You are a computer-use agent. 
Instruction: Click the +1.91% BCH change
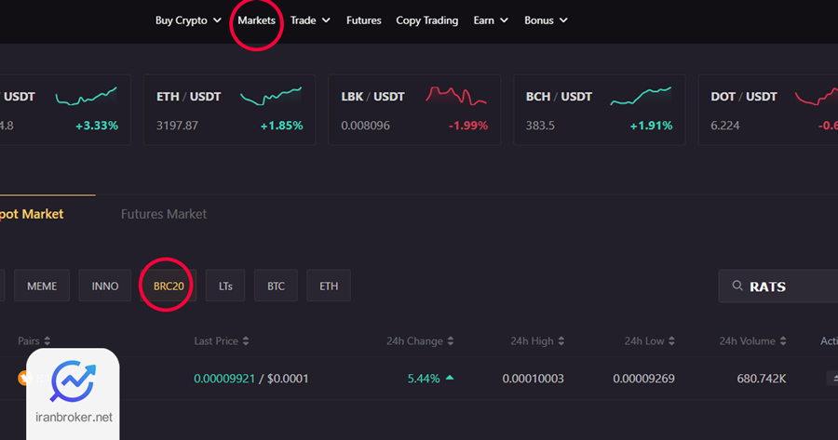click(651, 126)
